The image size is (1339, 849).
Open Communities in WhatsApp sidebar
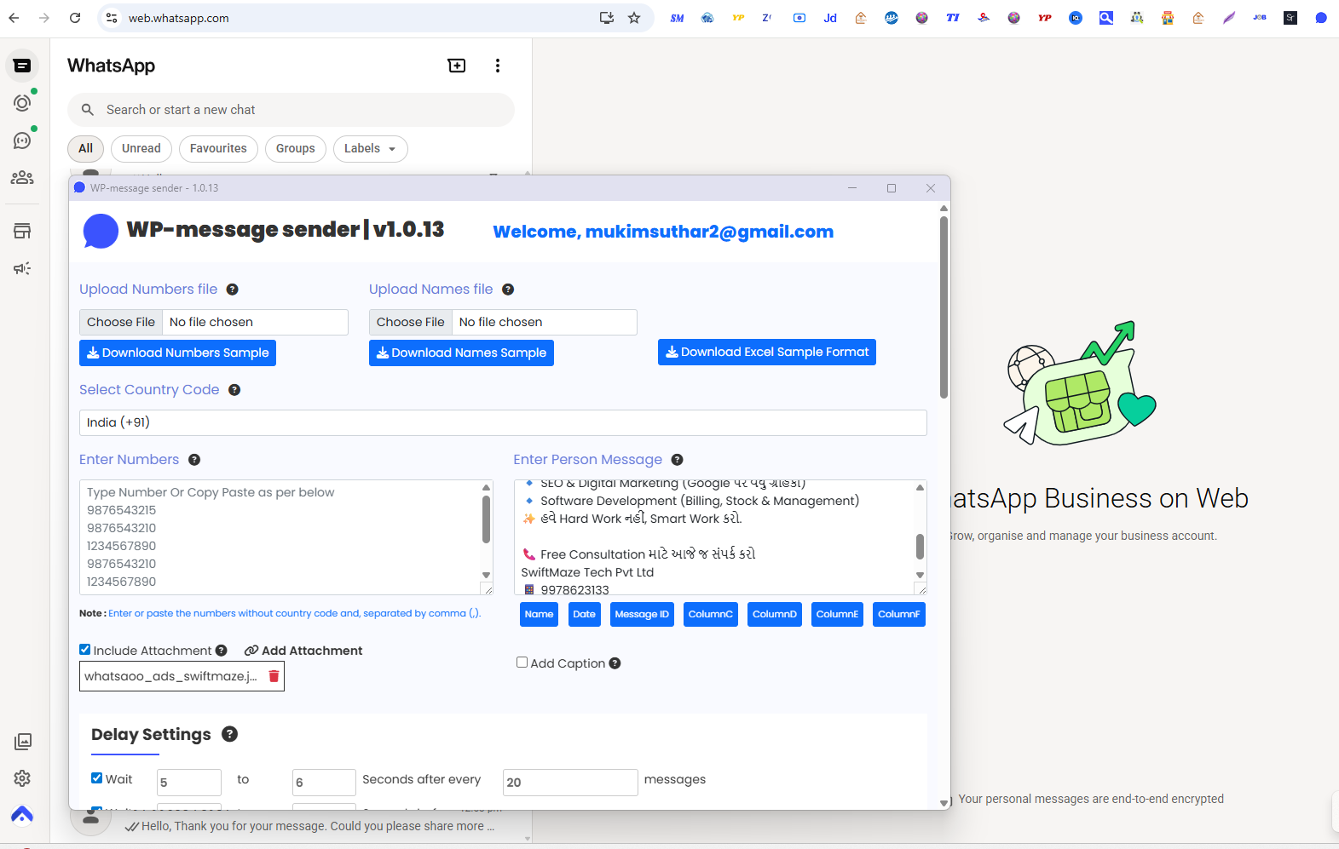point(22,177)
